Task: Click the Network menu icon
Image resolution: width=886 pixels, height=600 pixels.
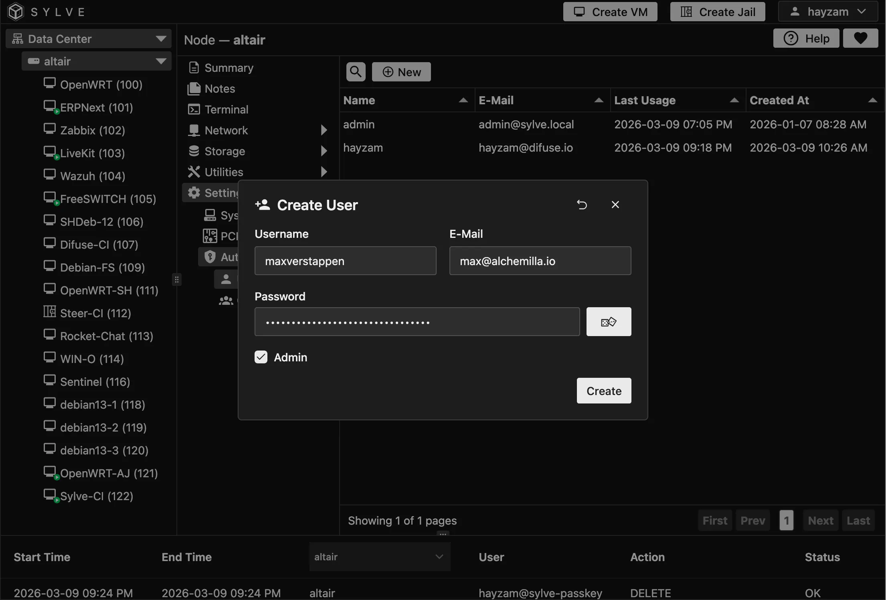Action: (x=194, y=130)
